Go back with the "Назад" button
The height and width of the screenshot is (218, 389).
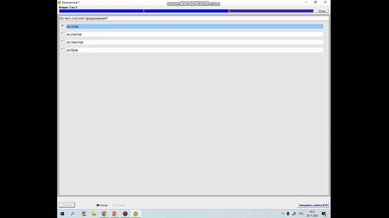[x=102, y=205]
